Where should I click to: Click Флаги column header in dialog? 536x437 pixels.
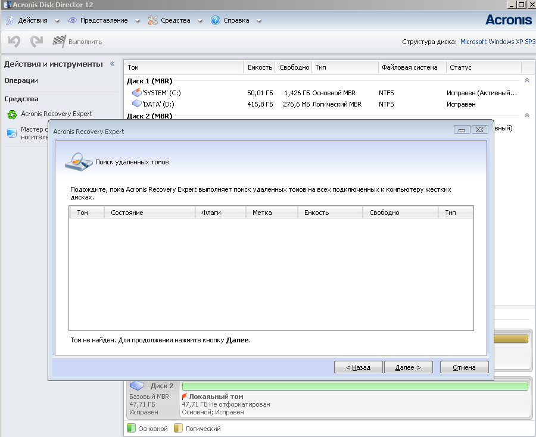(x=220, y=213)
